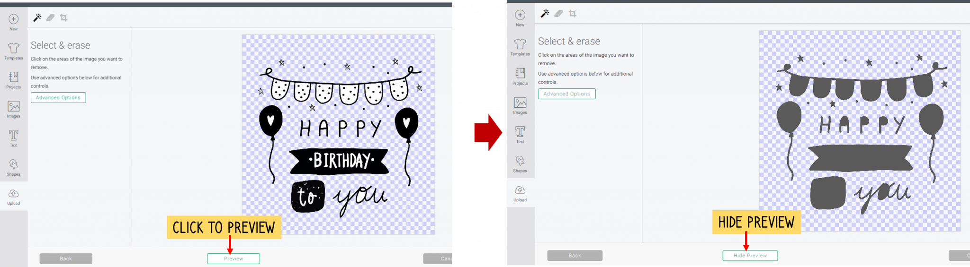
Task: Open Projects in the right screenshot sidebar
Action: click(520, 76)
